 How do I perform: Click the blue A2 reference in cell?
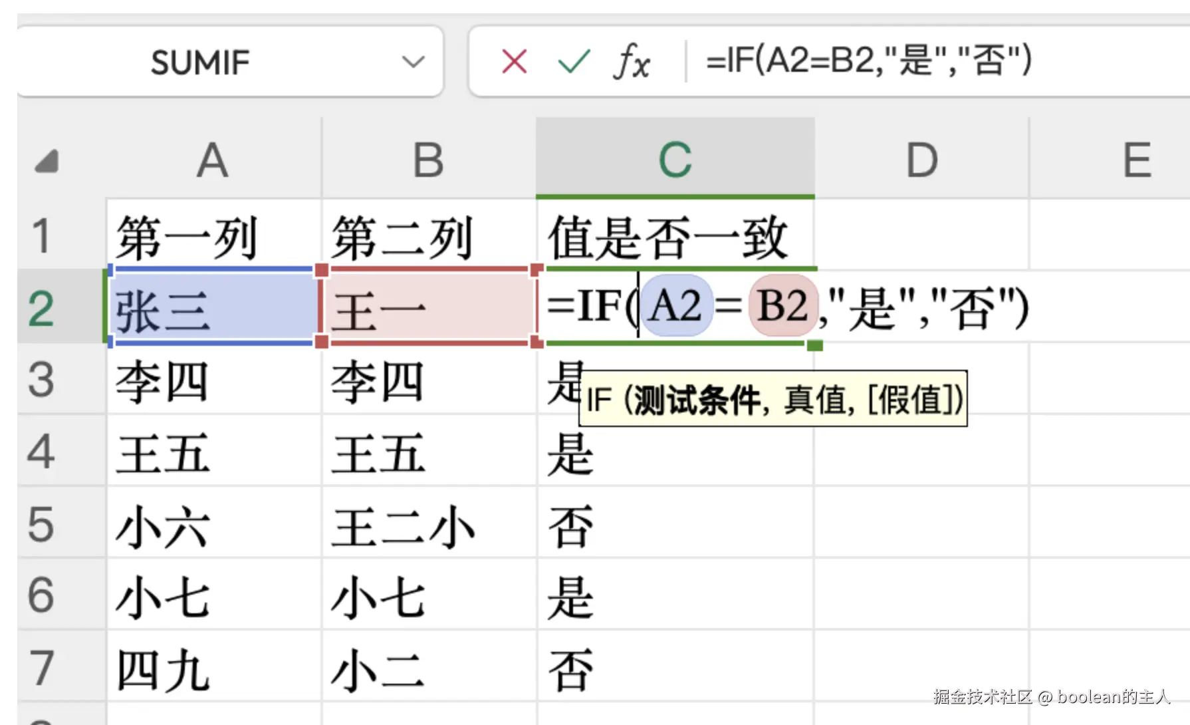click(x=675, y=306)
